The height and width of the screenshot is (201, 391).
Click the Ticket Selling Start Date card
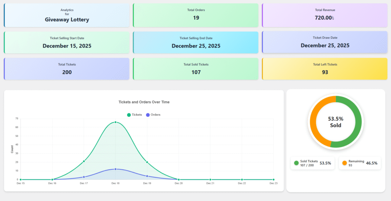click(x=67, y=42)
